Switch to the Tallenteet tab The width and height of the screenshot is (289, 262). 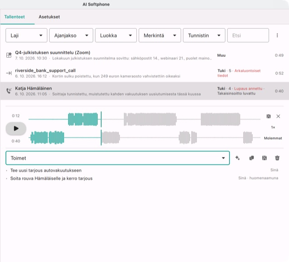[14, 17]
